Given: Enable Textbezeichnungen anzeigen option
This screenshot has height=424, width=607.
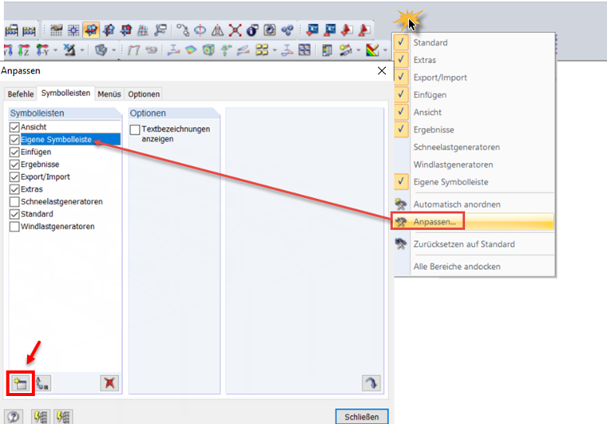Looking at the screenshot, I should [135, 129].
